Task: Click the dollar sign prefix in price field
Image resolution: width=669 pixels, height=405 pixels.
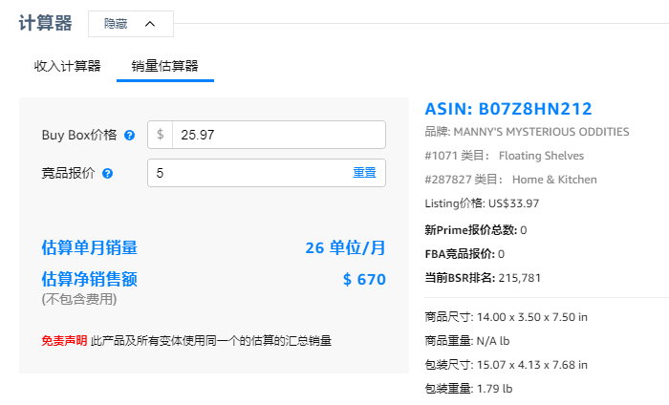Action: [161, 135]
